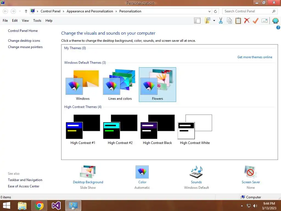Click the Control Panel breadcrumb

point(50,11)
